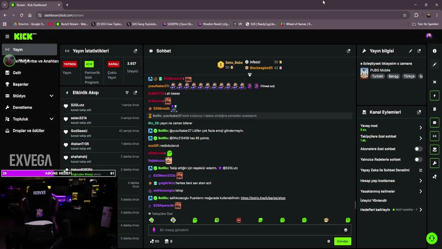
Task: Pop out the Yayın İstatistikleri panel
Action: (x=135, y=51)
